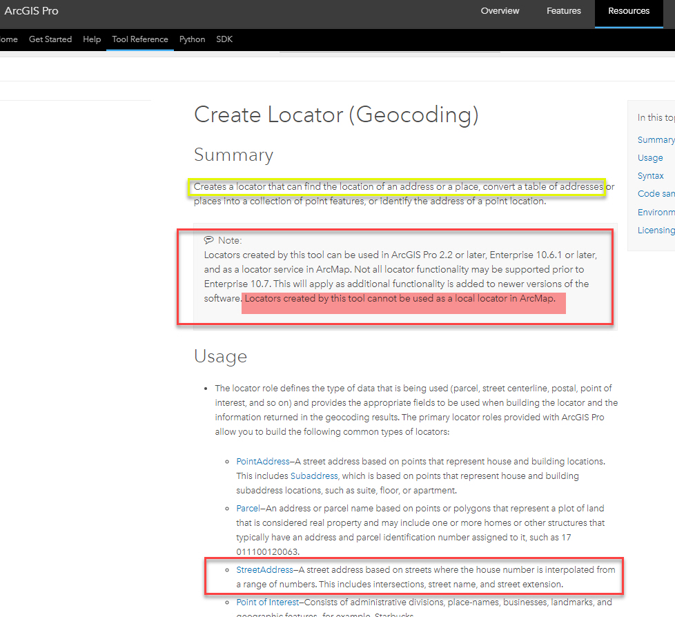Viewport: 675px width, 617px height.
Task: Click the highlighted sentence about local locator in ArcMap
Action: 400,298
